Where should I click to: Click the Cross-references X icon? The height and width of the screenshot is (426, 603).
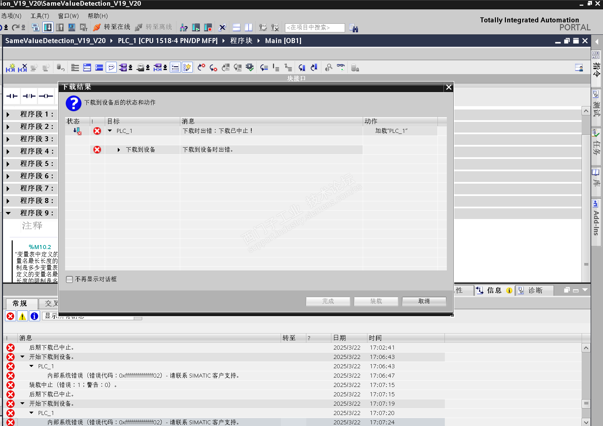[x=222, y=27]
